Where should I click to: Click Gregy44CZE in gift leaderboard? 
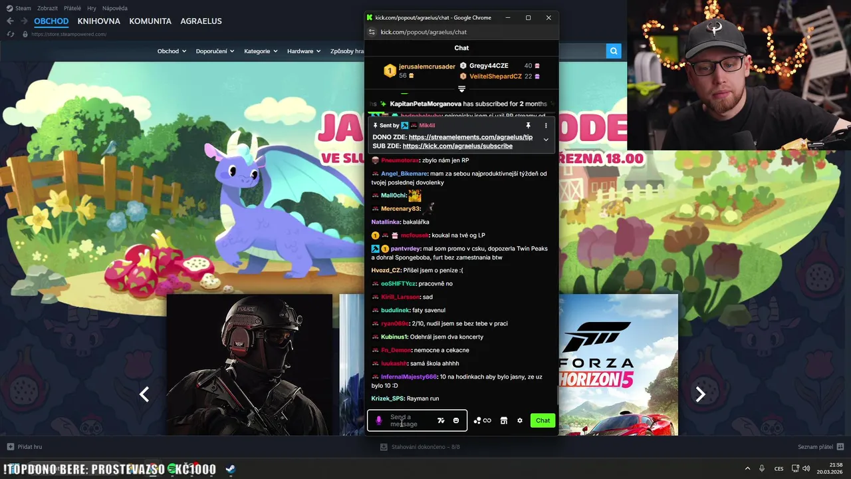489,66
